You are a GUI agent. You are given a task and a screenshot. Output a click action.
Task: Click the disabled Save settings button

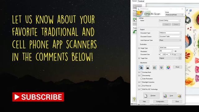[167, 24]
